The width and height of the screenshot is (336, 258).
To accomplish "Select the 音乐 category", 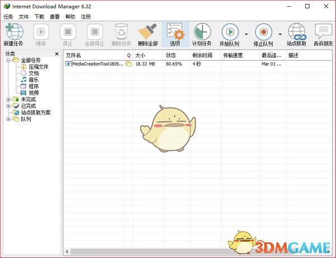I will (34, 80).
